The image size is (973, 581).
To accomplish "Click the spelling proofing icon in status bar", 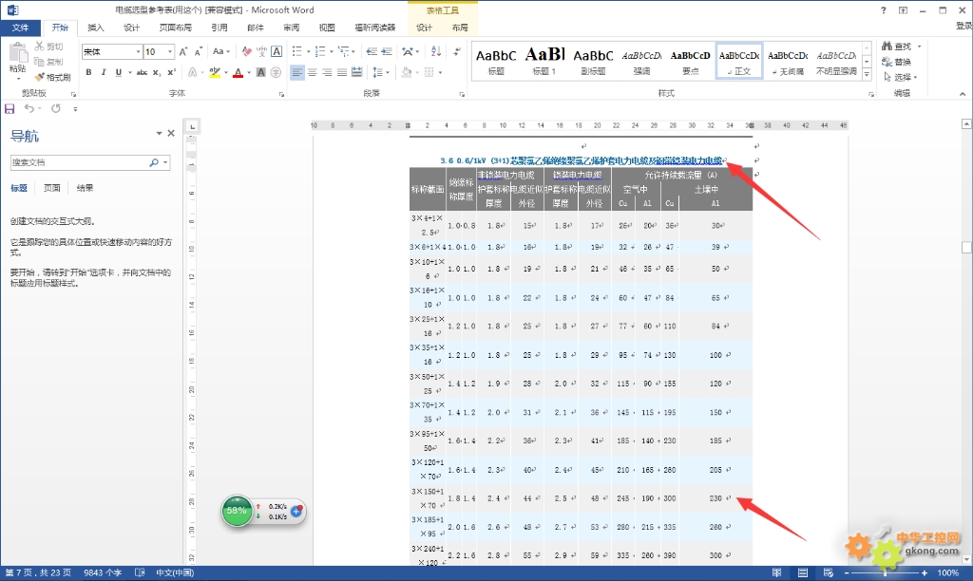I will tap(140, 573).
